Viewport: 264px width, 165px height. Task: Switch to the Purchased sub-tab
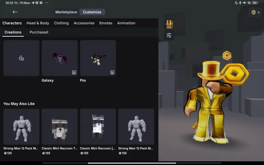pyautogui.click(x=39, y=32)
